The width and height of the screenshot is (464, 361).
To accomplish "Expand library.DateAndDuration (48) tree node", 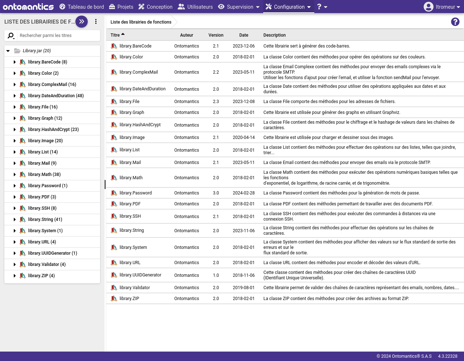I will point(14,96).
